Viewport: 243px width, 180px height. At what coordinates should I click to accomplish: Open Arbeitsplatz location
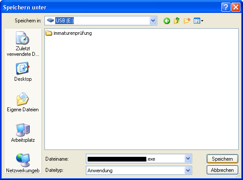coord(23,133)
